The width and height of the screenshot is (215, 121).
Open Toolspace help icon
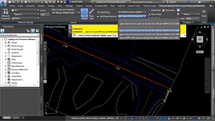[37, 31]
